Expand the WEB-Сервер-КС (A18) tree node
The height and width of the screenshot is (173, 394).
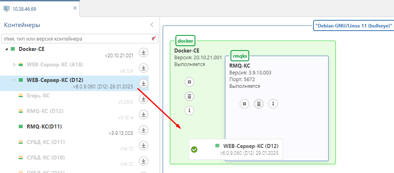click(x=14, y=64)
